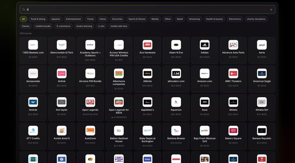Show Electronics category
295x163 pixels.
coord(235,19)
